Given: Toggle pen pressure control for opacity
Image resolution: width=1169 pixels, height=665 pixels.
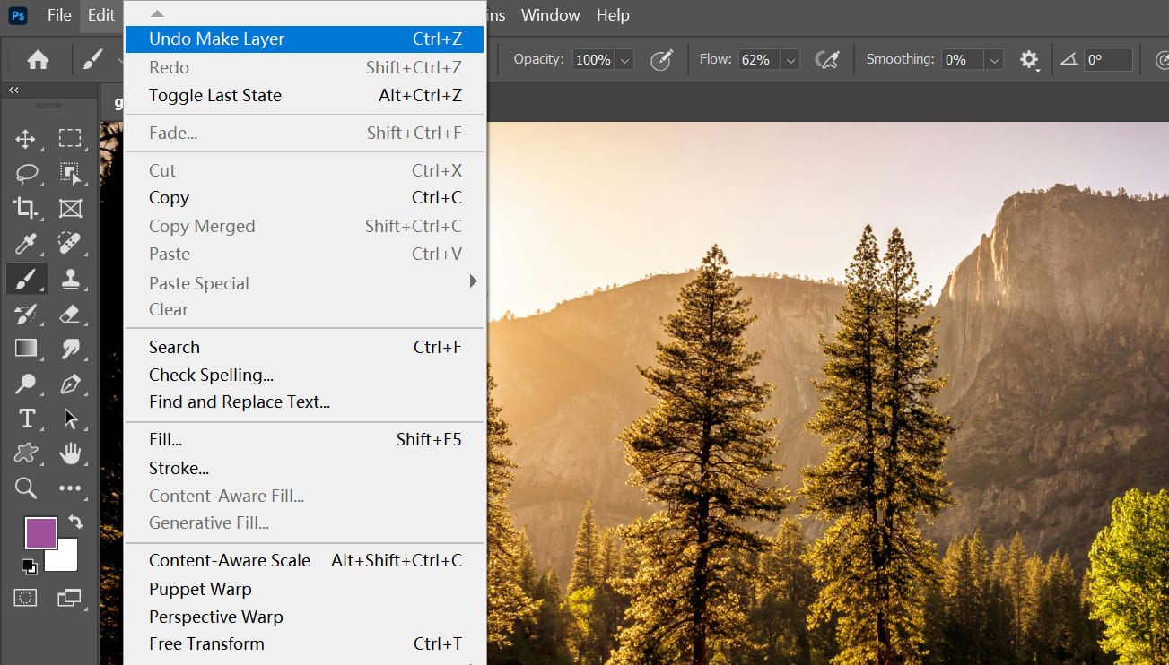Looking at the screenshot, I should coord(661,59).
